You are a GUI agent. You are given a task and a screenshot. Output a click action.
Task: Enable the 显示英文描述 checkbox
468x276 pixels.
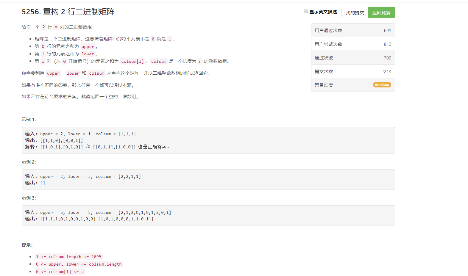(x=306, y=12)
